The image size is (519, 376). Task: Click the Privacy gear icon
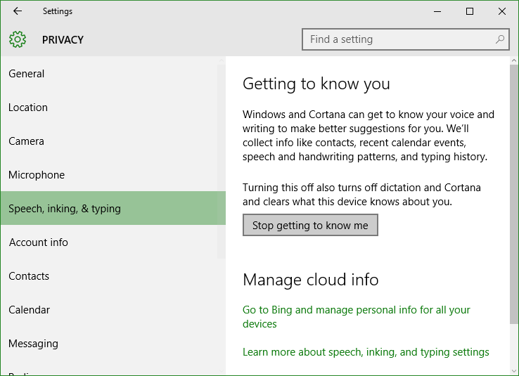tap(18, 39)
